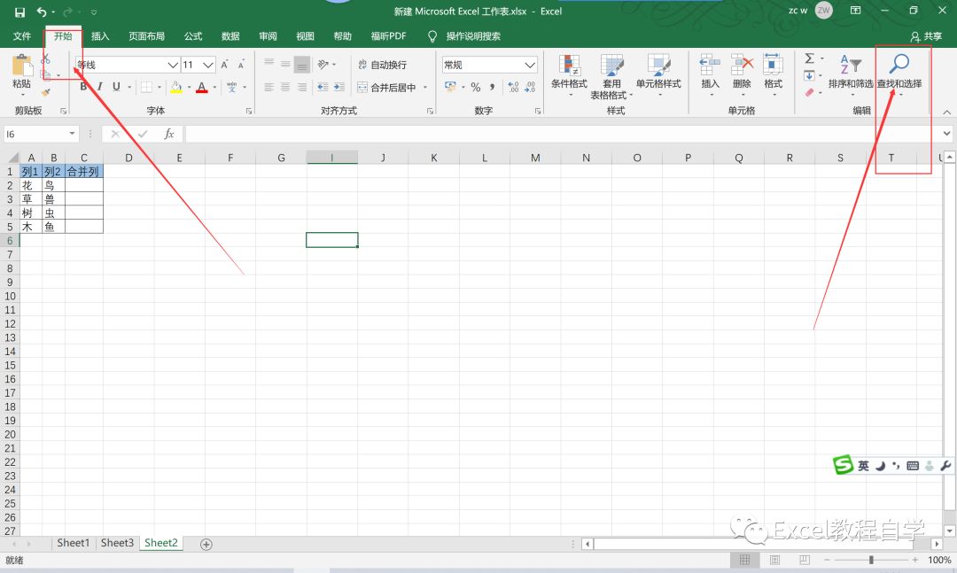
Task: Toggle Bold formatting
Action: [84, 87]
